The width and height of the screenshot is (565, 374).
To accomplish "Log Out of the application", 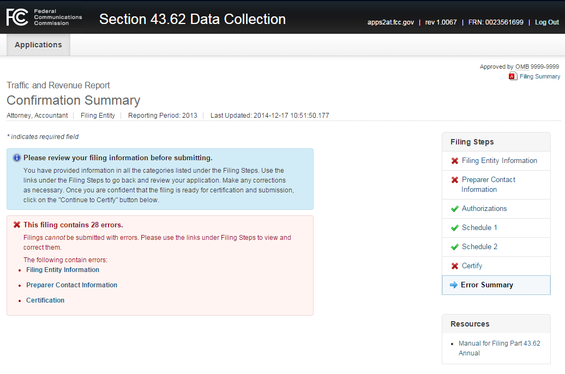I will coord(546,22).
